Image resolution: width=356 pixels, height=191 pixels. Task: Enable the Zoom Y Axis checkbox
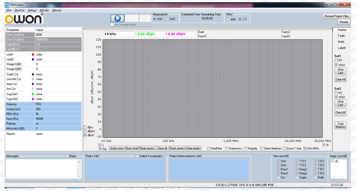point(284,148)
